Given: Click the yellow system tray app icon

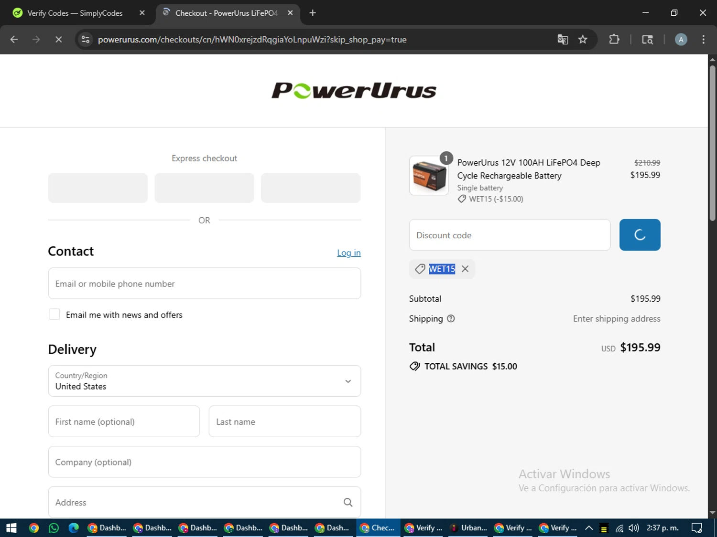Looking at the screenshot, I should [x=604, y=528].
